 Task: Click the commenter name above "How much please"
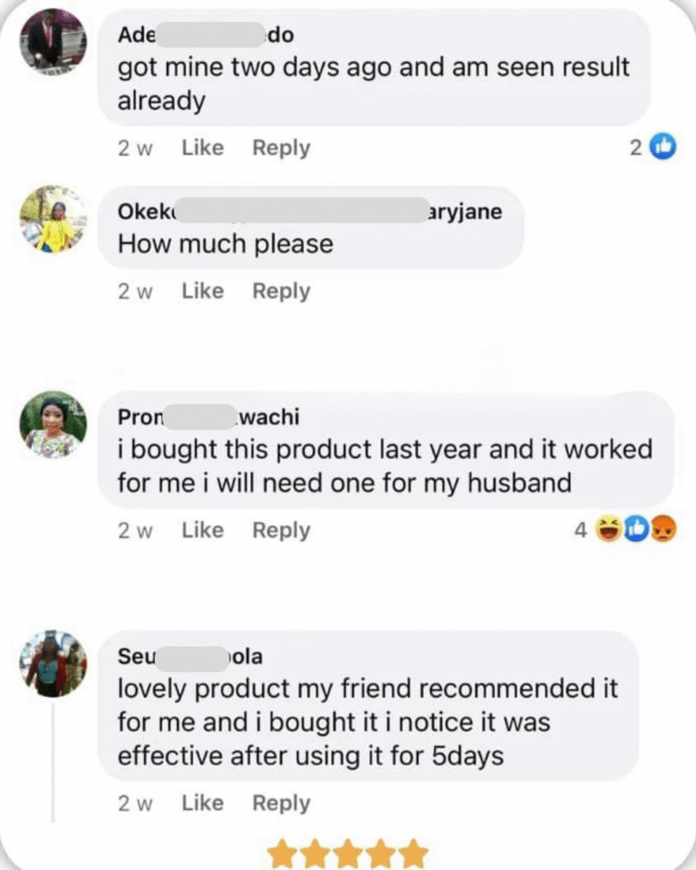pyautogui.click(x=309, y=212)
